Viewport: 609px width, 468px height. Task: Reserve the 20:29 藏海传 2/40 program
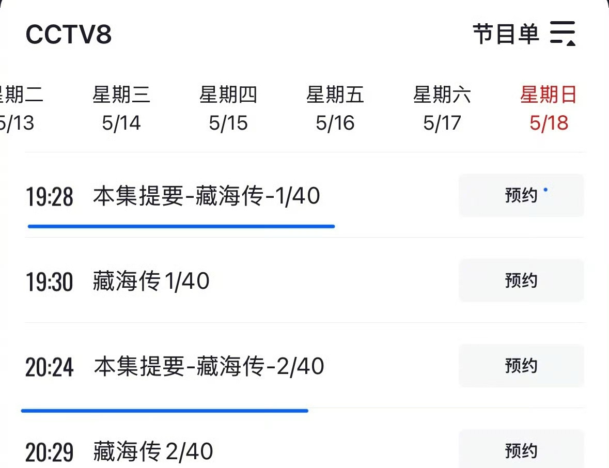pyautogui.click(x=521, y=450)
